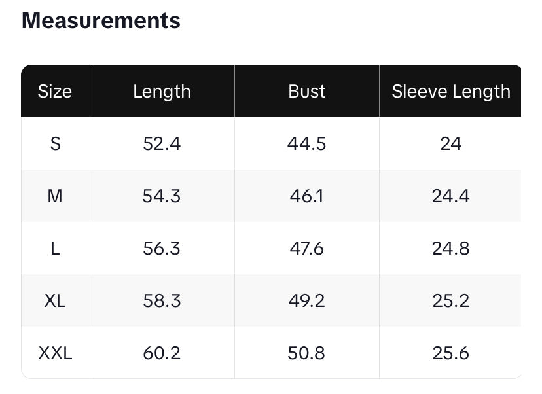Click the 24.4 sleeve length value
Viewport: 542px width, 394px height.
coord(451,196)
